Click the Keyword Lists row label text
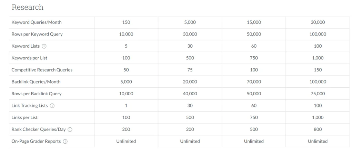Viewport: 353px width, 154px height. coord(26,46)
